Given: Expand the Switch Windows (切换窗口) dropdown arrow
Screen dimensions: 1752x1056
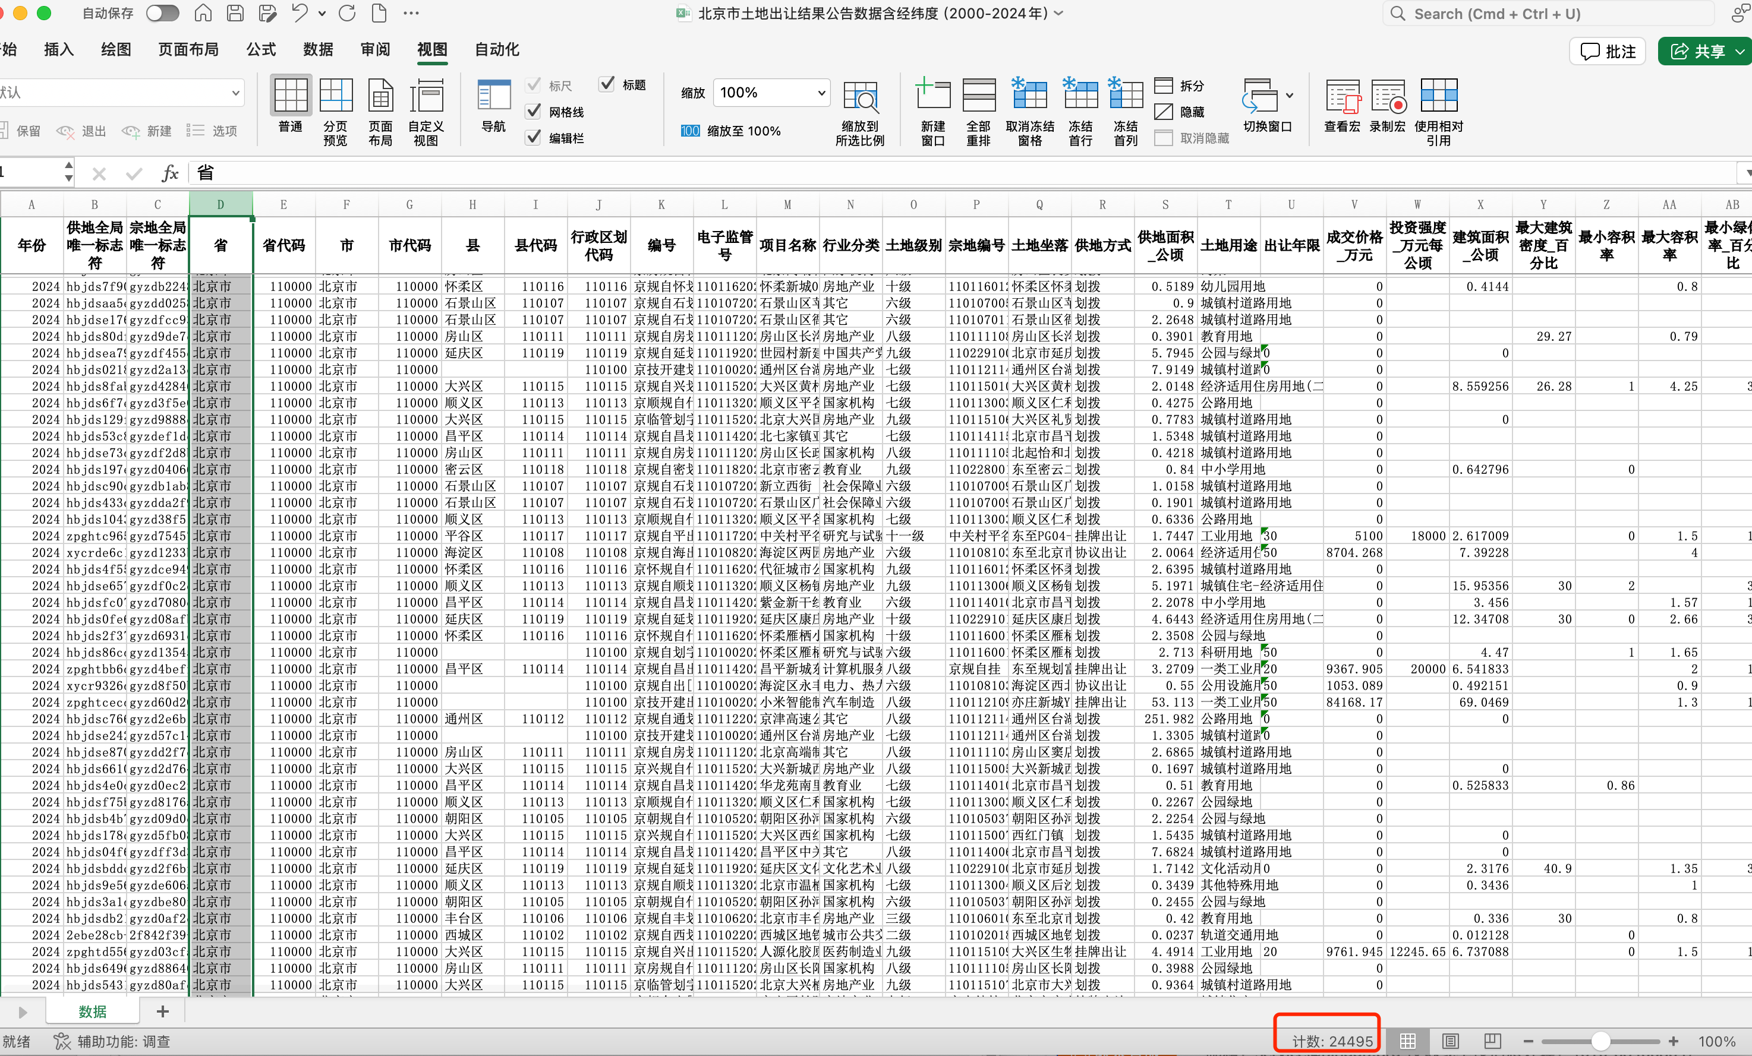Looking at the screenshot, I should click(1290, 95).
